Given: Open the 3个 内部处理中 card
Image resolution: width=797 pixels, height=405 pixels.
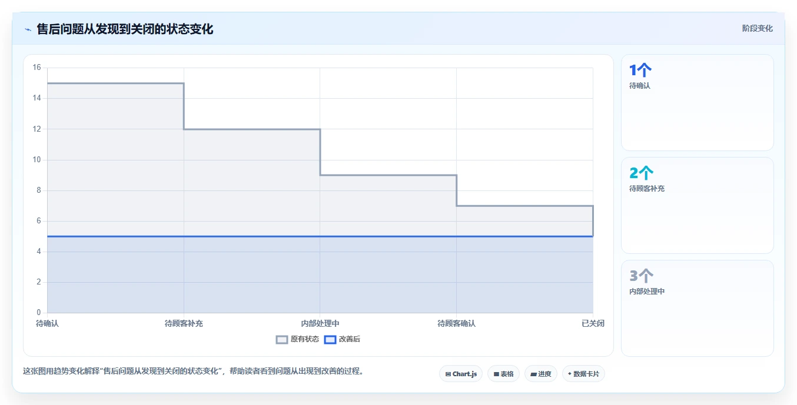Looking at the screenshot, I should 698,308.
